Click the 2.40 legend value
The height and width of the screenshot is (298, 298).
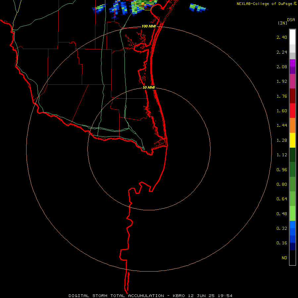click(x=282, y=37)
